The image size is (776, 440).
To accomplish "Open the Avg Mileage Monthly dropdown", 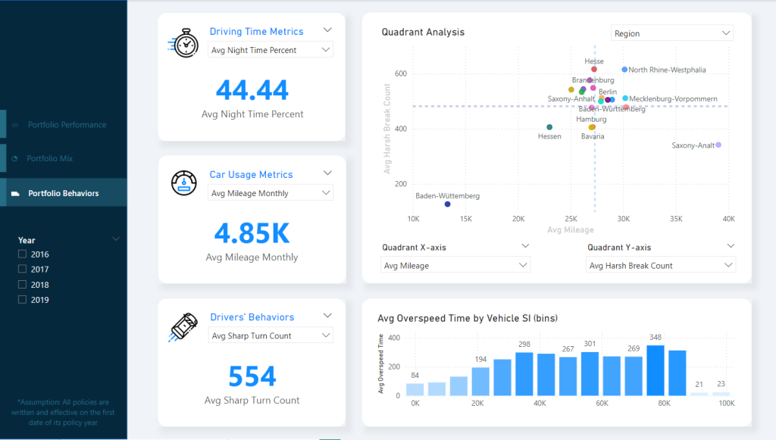I will tap(270, 193).
